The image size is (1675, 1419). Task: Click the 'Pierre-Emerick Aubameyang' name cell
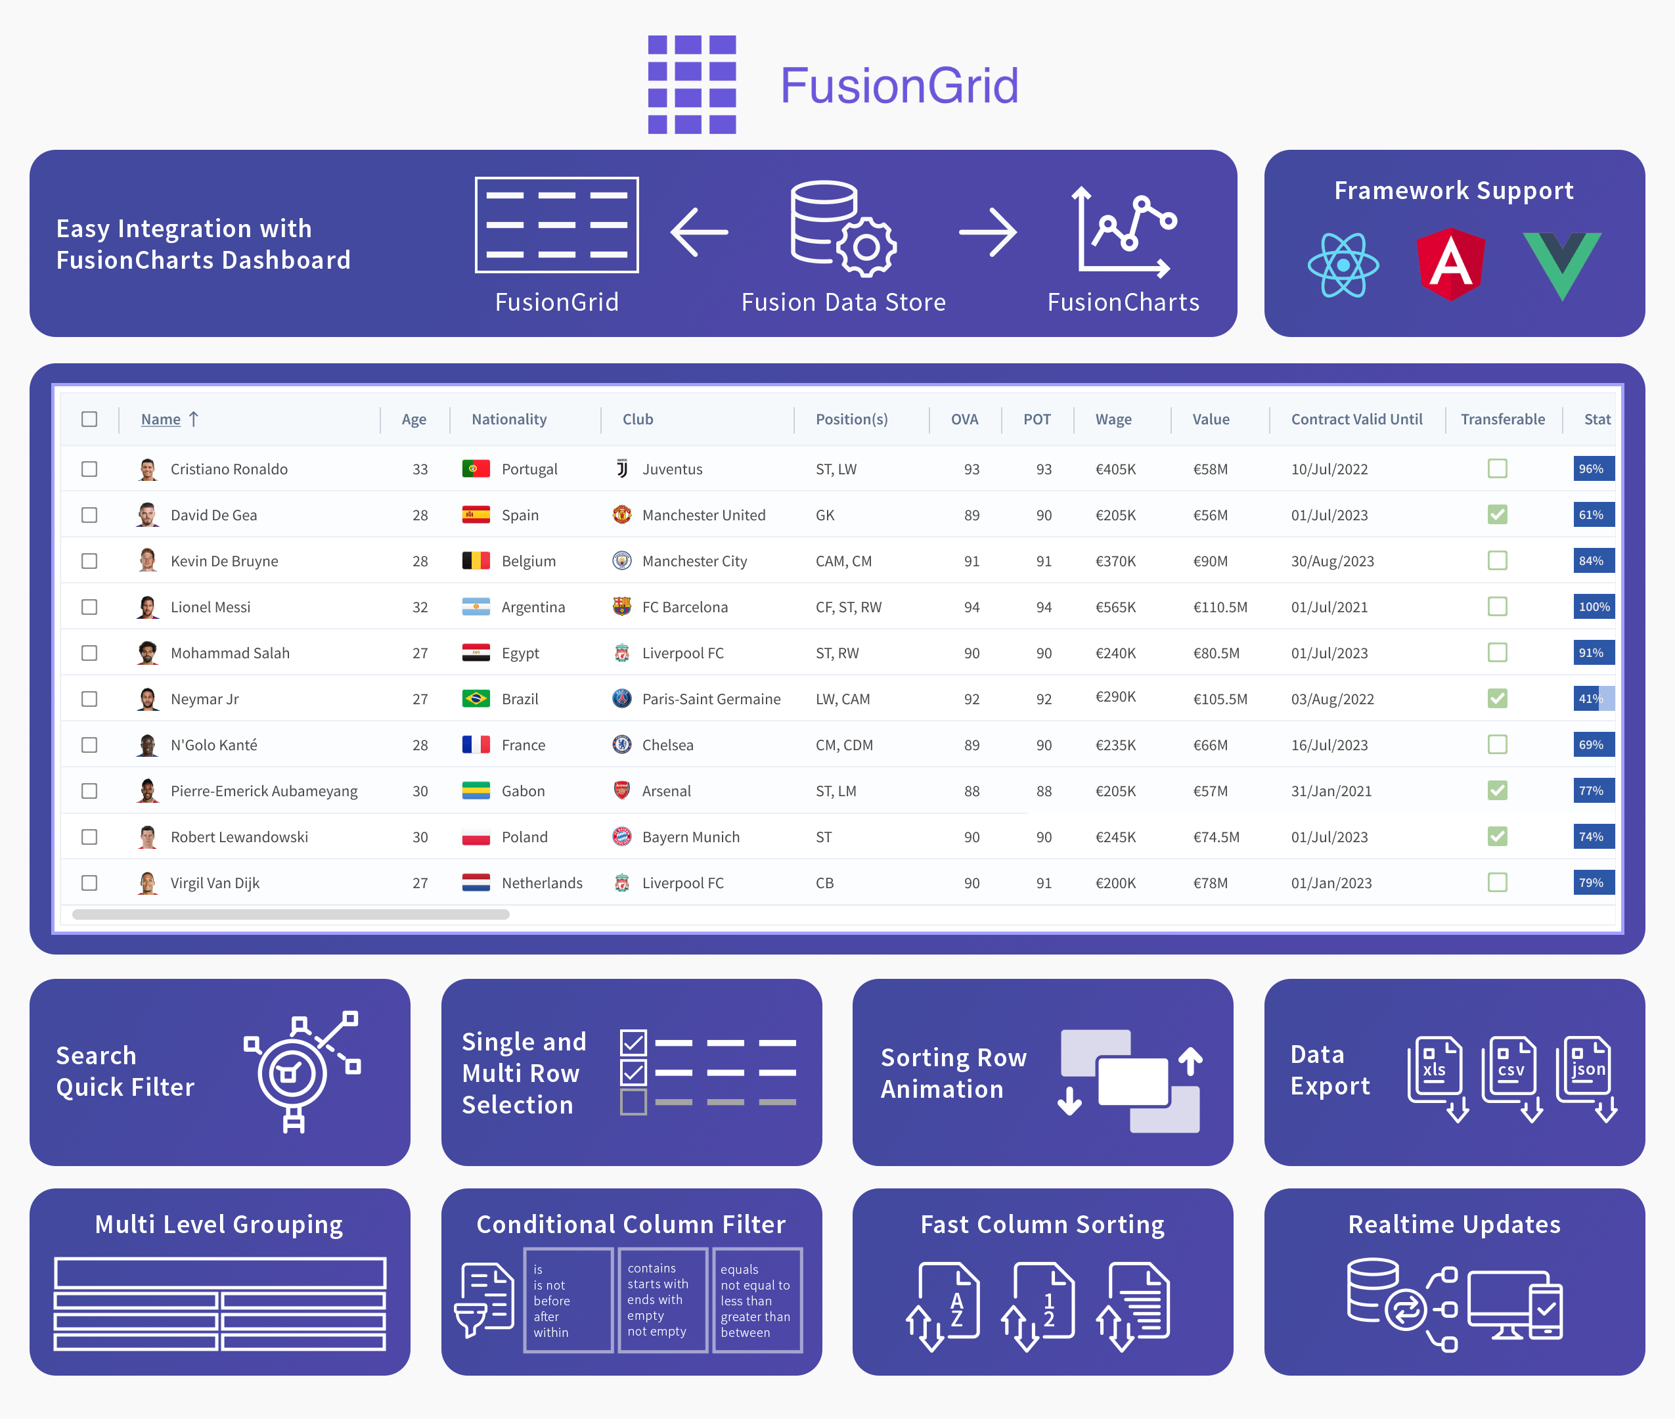[x=264, y=791]
